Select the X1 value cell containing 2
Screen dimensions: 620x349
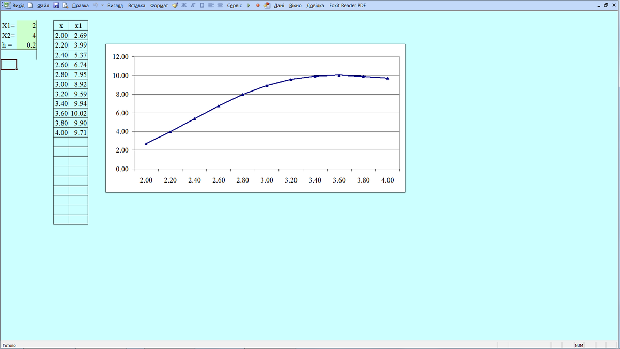pyautogui.click(x=26, y=25)
